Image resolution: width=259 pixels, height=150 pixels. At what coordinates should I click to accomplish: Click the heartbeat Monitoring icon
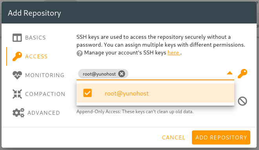[x=17, y=75]
